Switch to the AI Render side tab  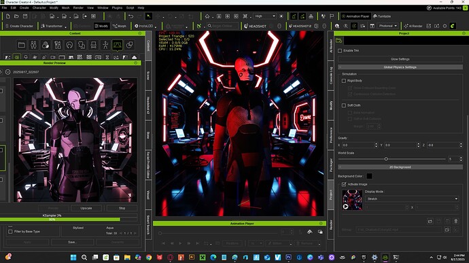point(331,46)
